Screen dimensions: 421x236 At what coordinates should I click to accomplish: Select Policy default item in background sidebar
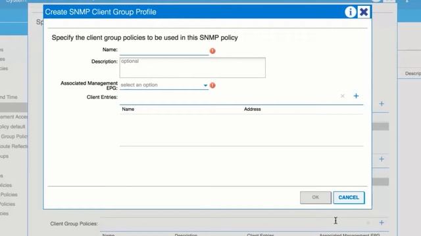click(12, 127)
